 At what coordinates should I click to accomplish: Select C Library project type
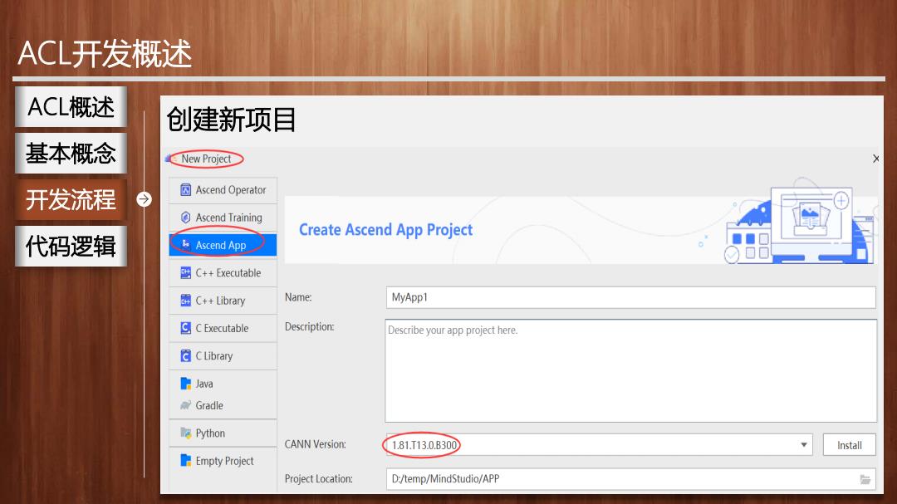click(223, 356)
